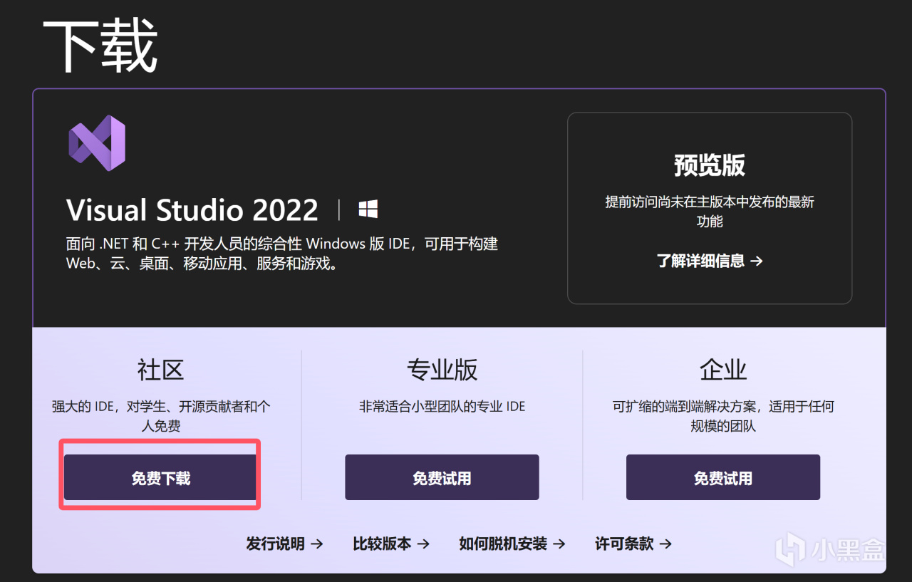Image resolution: width=912 pixels, height=582 pixels.
Task: Open the 比较版本 link
Action: coord(391,544)
